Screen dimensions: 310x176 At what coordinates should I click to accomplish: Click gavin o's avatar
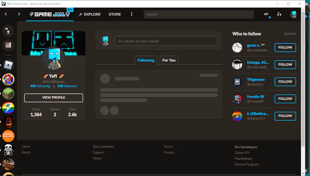237,48
